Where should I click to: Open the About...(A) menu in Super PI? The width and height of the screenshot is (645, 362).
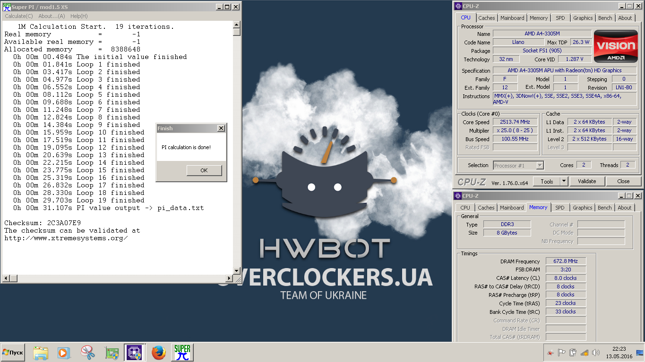click(52, 16)
